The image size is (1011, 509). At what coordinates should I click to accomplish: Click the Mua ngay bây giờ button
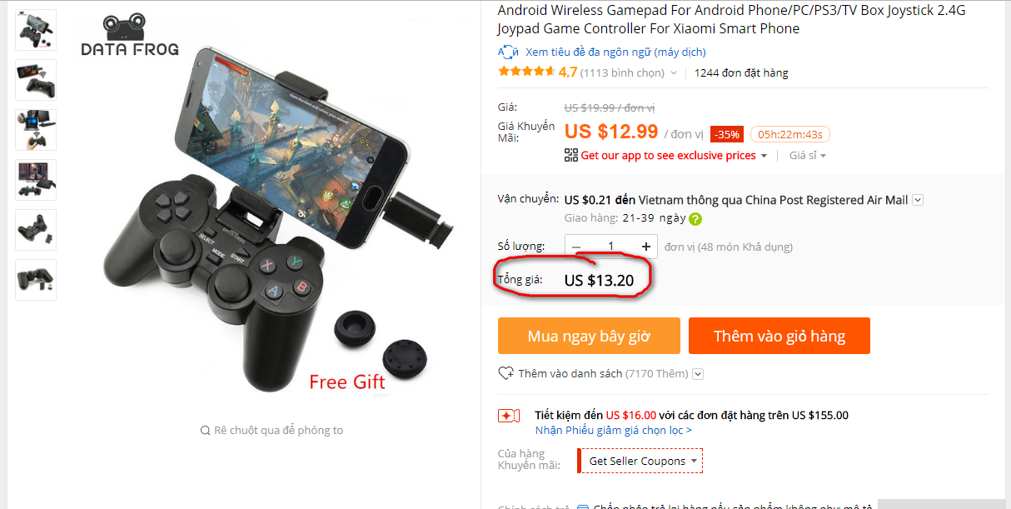589,337
